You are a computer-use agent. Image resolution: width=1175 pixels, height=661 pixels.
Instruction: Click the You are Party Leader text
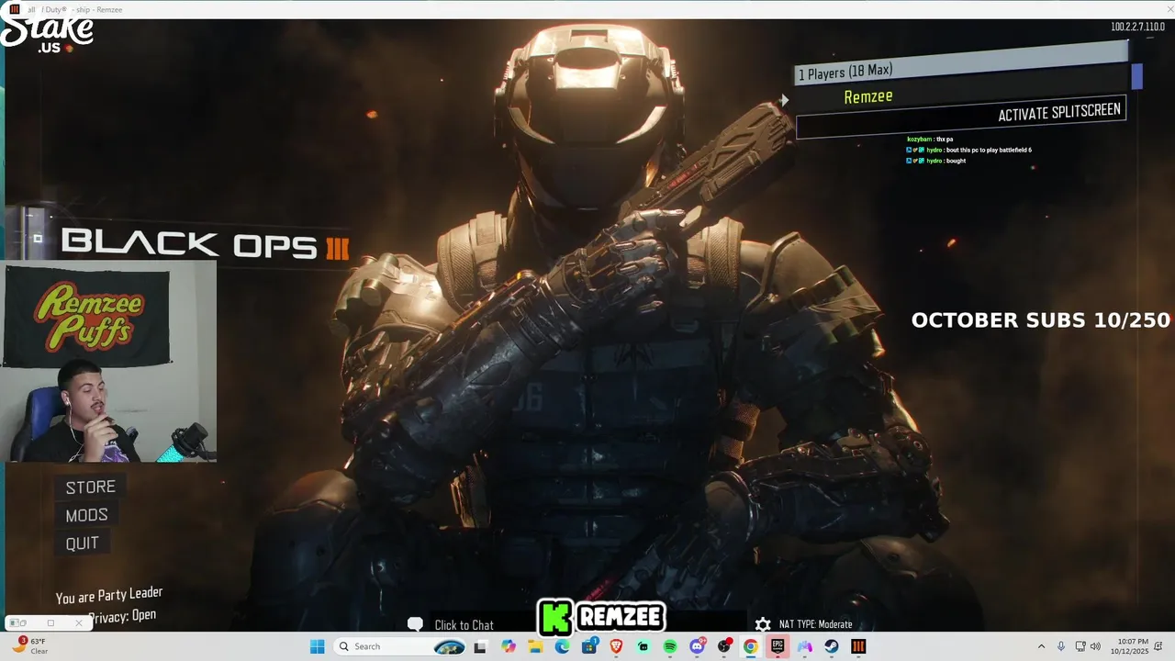pyautogui.click(x=109, y=595)
